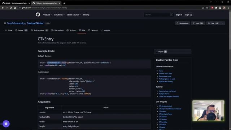Expand the Pages list in sidebar
This screenshot has width=231, height=130.
tap(173, 52)
